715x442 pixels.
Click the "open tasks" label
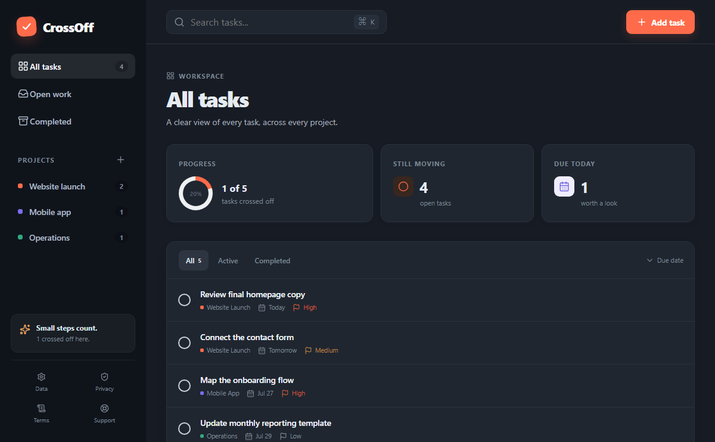[435, 203]
